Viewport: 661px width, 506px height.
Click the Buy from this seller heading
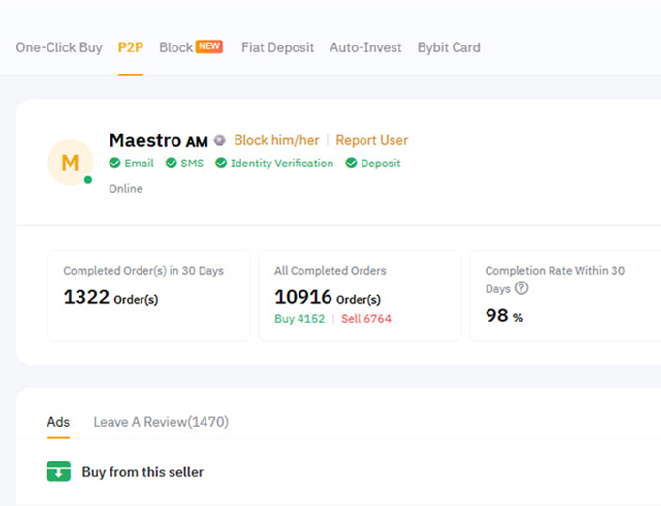pyautogui.click(x=142, y=472)
